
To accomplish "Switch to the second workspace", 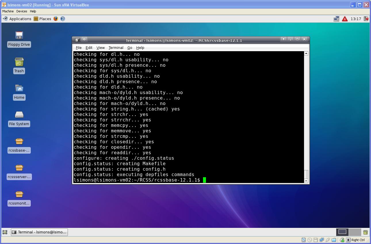I will click(x=355, y=232).
